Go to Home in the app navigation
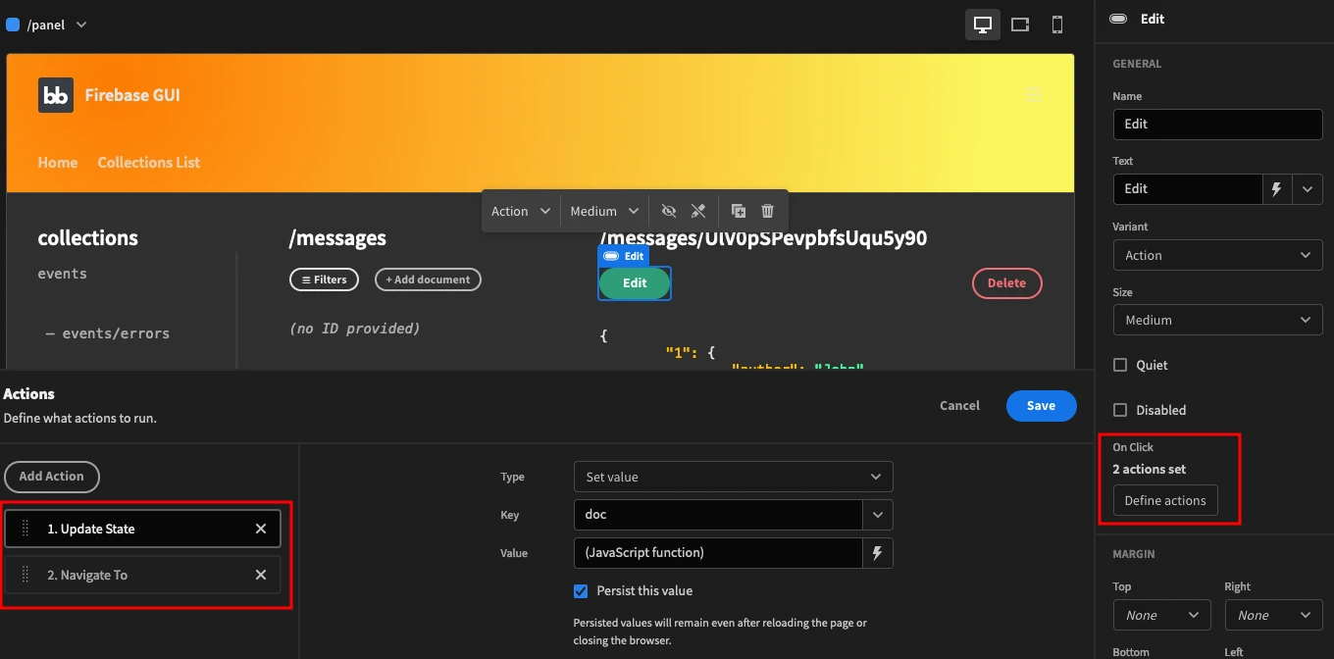Screen dimensions: 1334x659 click(x=58, y=163)
